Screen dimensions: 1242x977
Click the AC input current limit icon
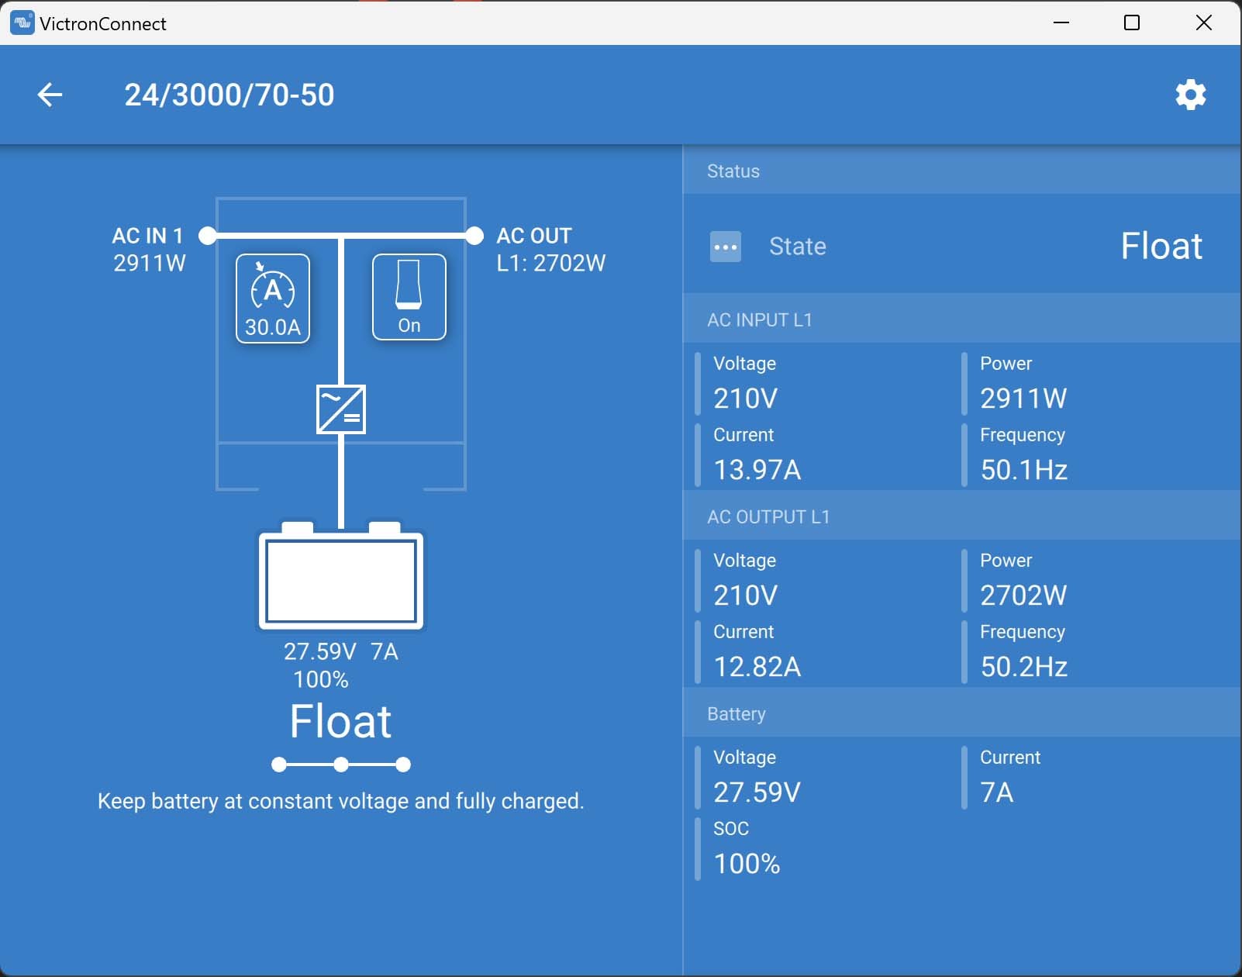(273, 298)
